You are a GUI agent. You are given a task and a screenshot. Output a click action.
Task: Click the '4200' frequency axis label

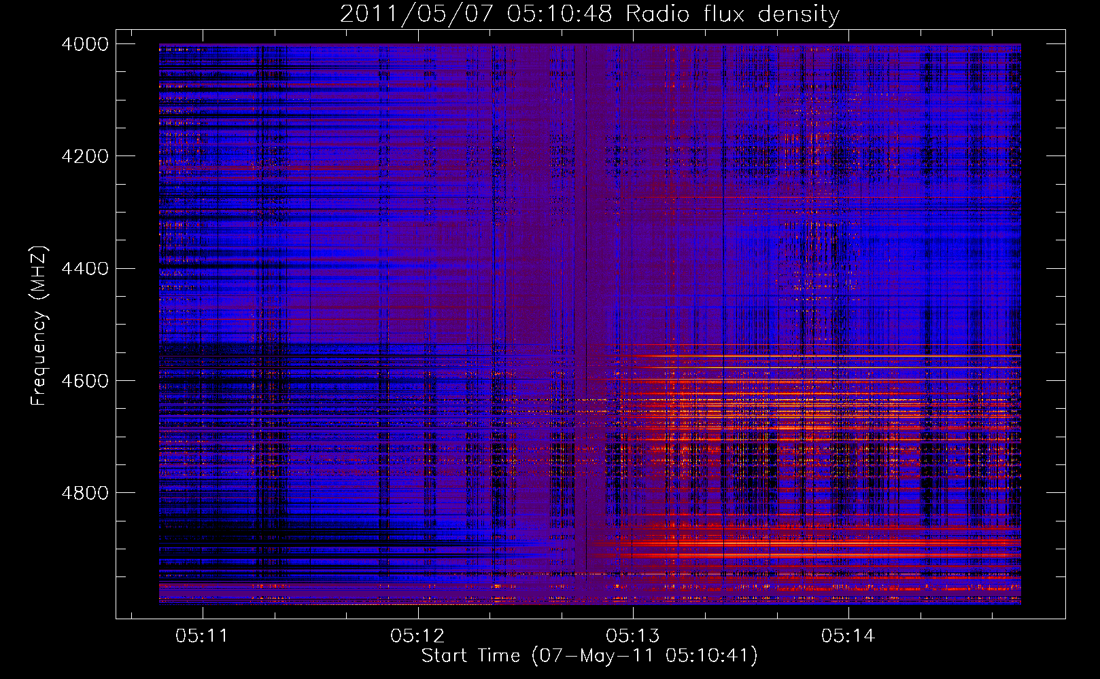[x=85, y=156]
